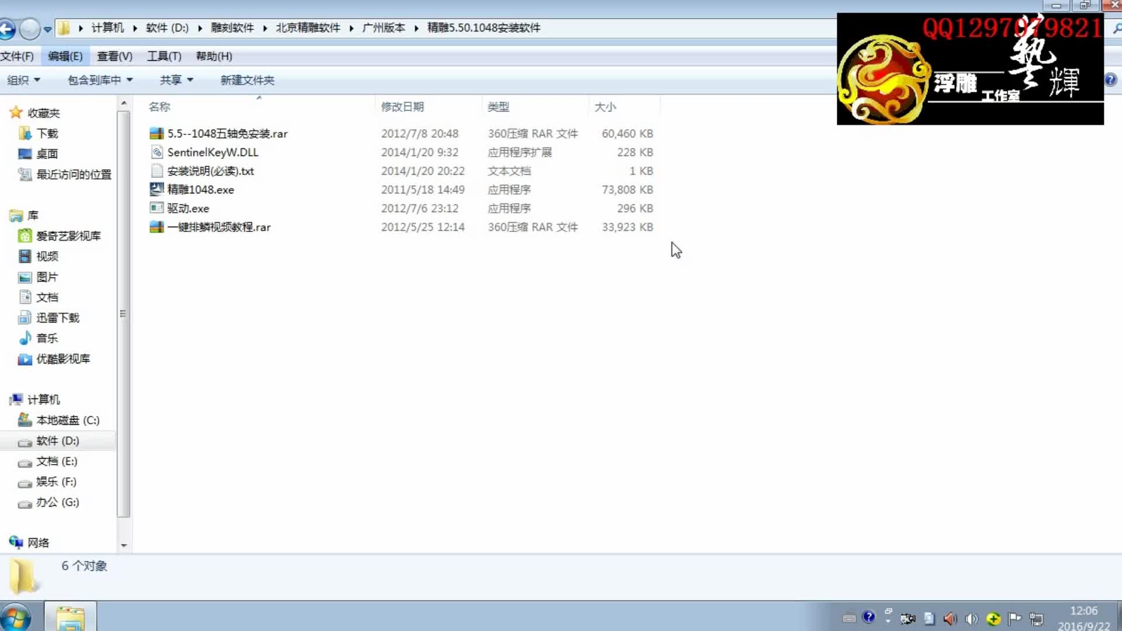Open the 编辑(E) menu
The height and width of the screenshot is (631, 1122).
pos(65,56)
